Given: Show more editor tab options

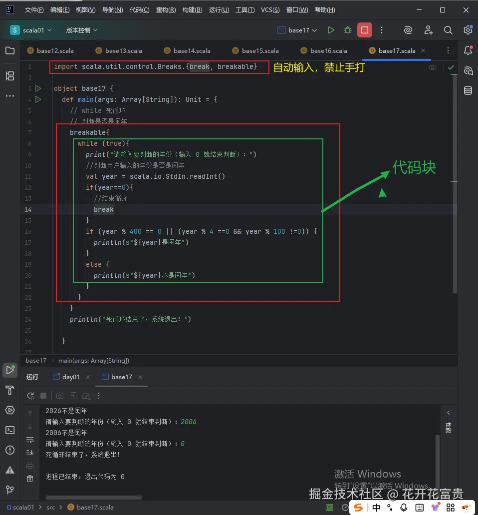Looking at the screenshot, I should point(448,50).
